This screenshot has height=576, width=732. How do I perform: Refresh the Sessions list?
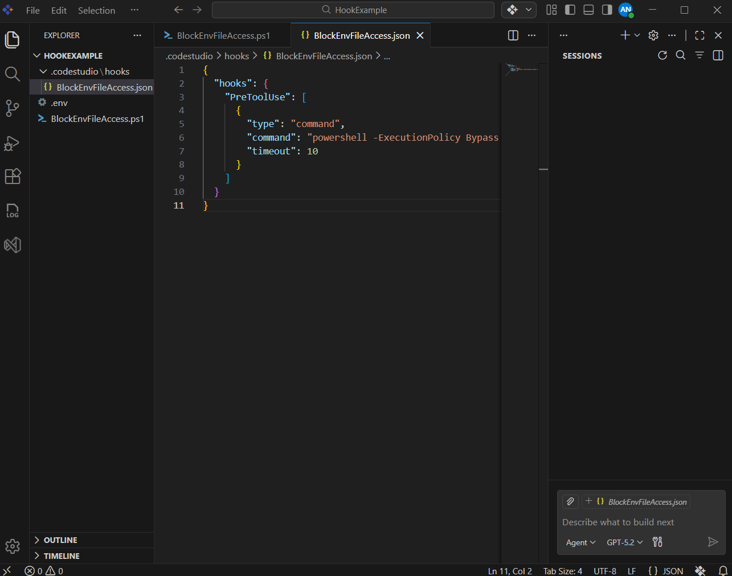click(662, 55)
